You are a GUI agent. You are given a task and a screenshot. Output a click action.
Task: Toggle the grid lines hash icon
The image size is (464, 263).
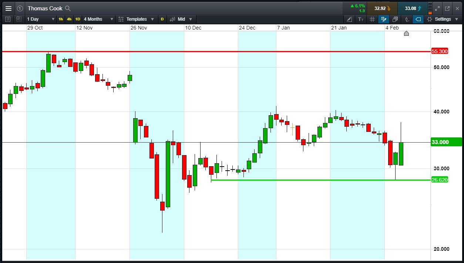pos(372,19)
